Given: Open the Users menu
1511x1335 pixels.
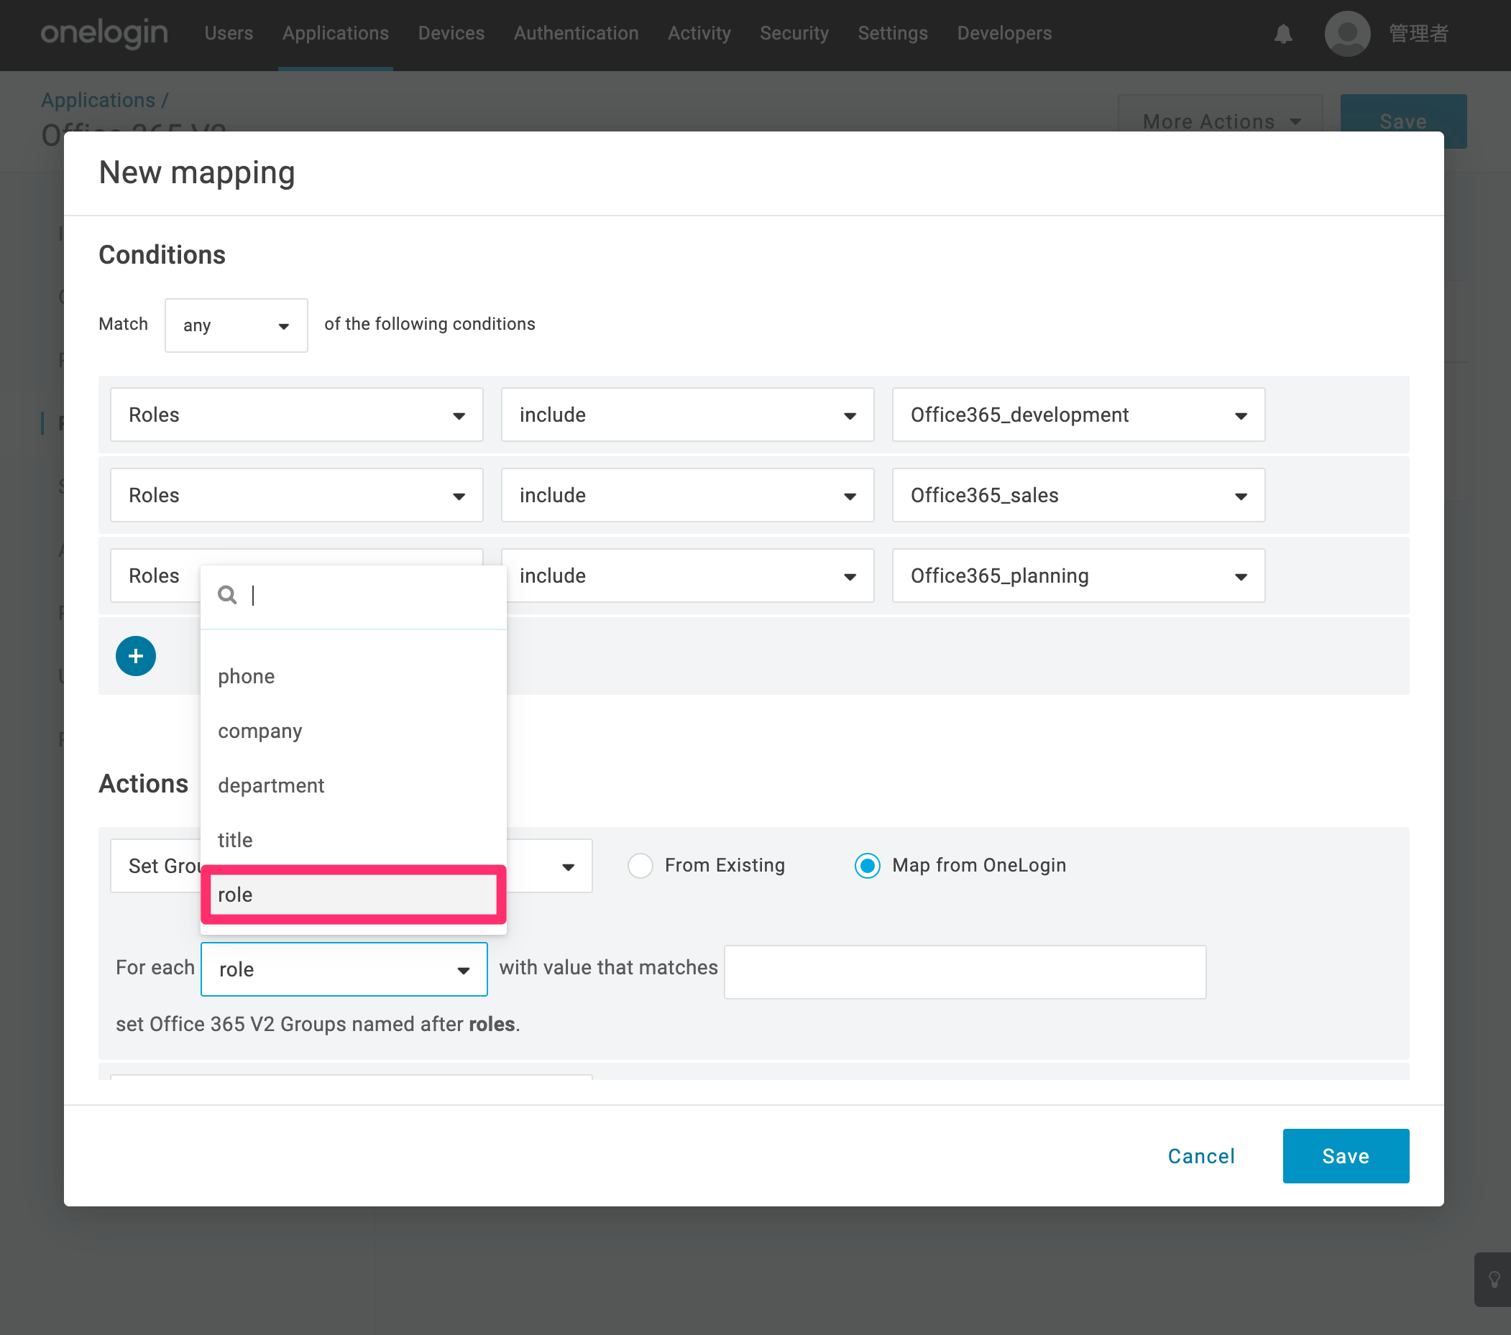Looking at the screenshot, I should coord(229,33).
